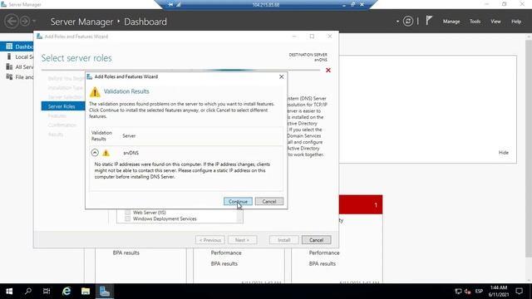
Task: Open the Manage menu
Action: (451, 22)
